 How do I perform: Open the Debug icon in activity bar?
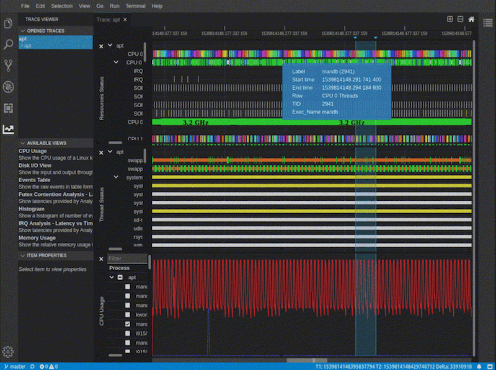pos(8,87)
